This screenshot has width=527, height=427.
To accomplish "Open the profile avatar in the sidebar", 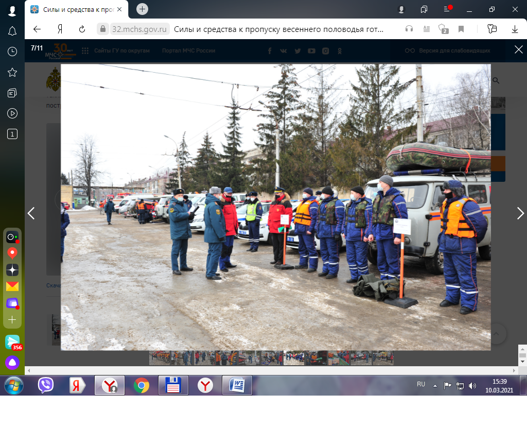I will [12, 11].
